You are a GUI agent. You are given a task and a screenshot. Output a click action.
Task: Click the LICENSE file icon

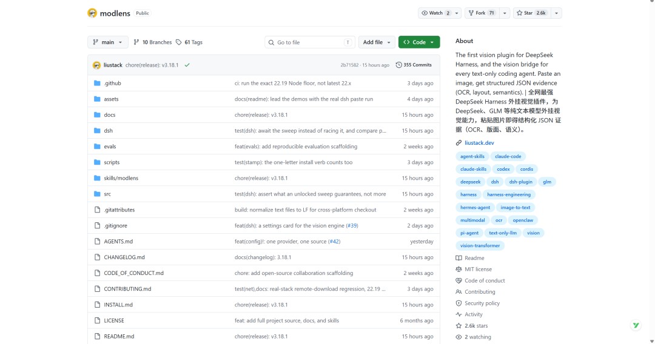(97, 320)
